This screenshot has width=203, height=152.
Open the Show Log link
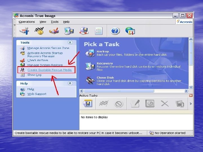point(34,75)
